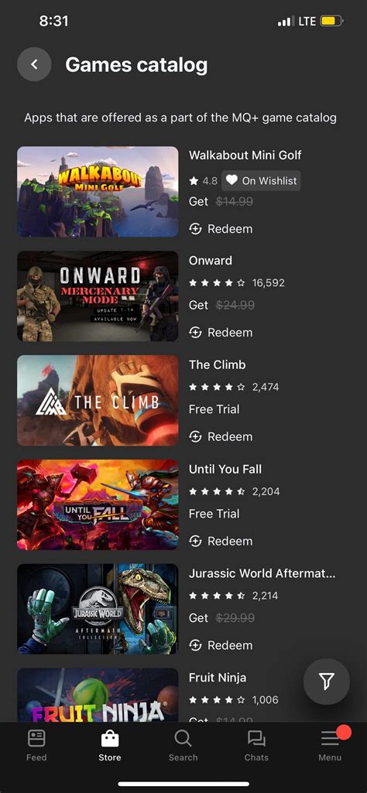
Task: Redeem Walkabout Mini Golf
Action: 221,229
